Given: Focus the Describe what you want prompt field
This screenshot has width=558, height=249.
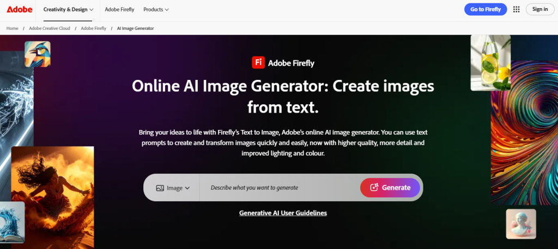Looking at the screenshot, I should point(280,188).
